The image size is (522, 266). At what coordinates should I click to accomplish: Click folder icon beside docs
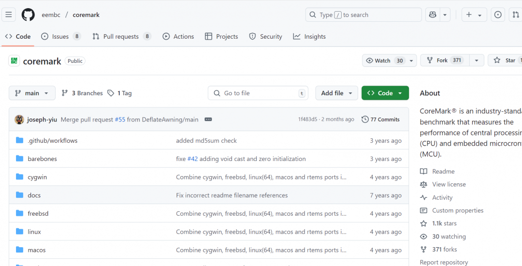pos(20,195)
